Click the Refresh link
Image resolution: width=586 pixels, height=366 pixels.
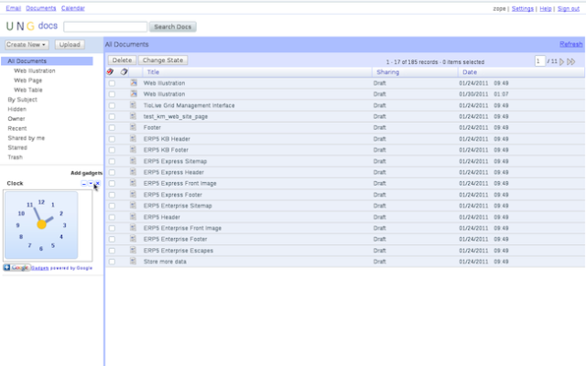click(570, 44)
